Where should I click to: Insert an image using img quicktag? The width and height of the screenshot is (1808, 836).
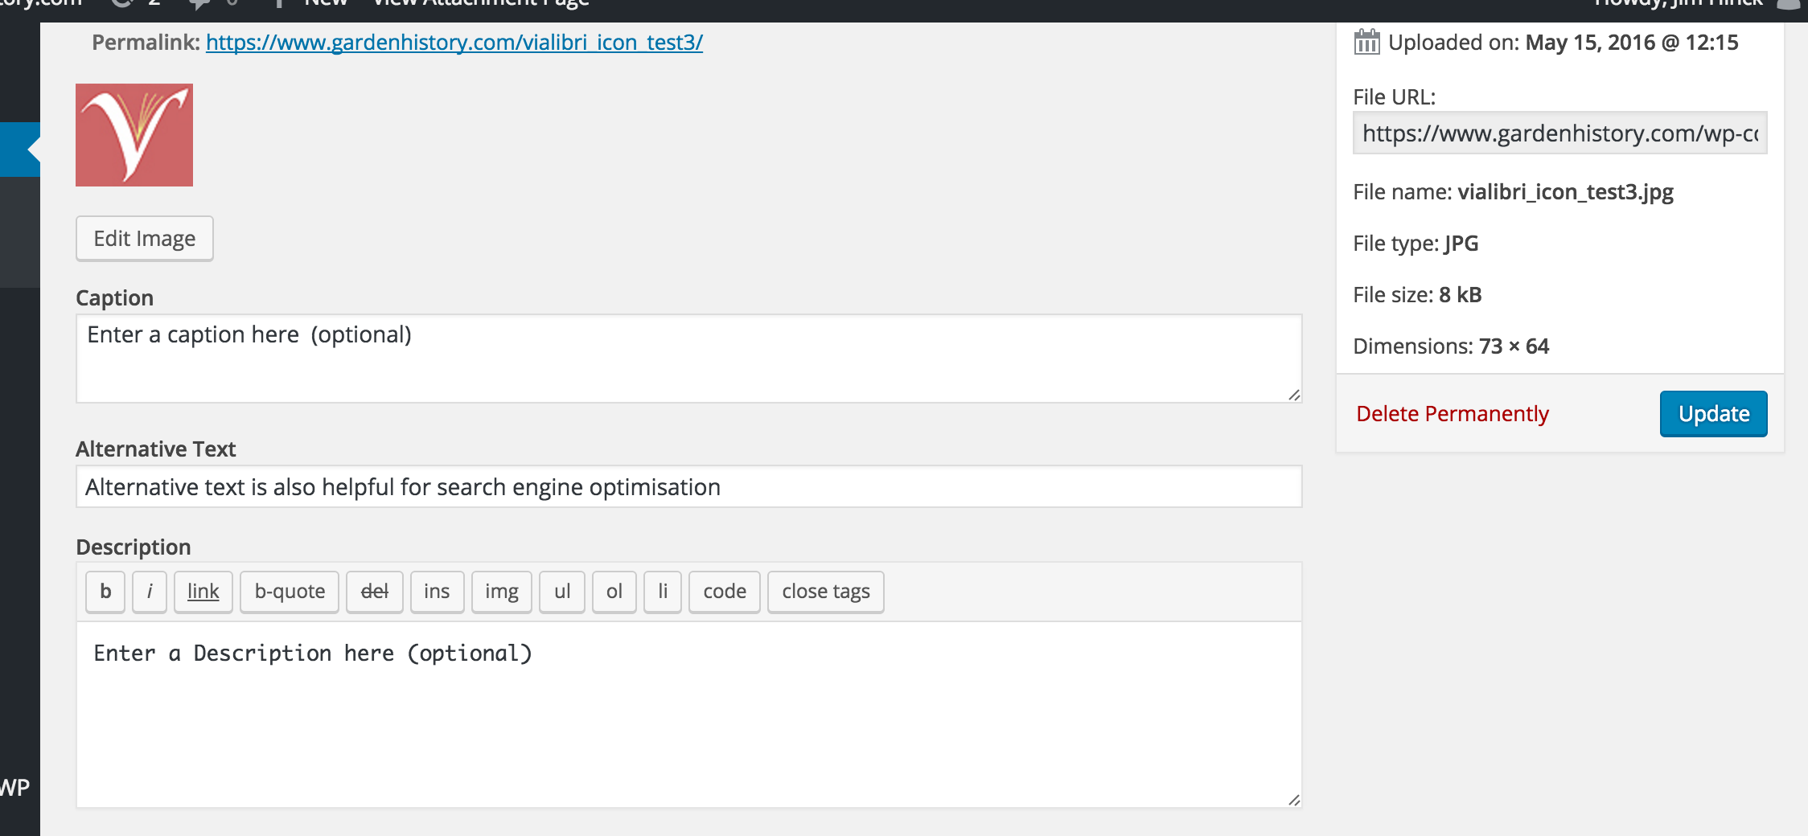[502, 592]
